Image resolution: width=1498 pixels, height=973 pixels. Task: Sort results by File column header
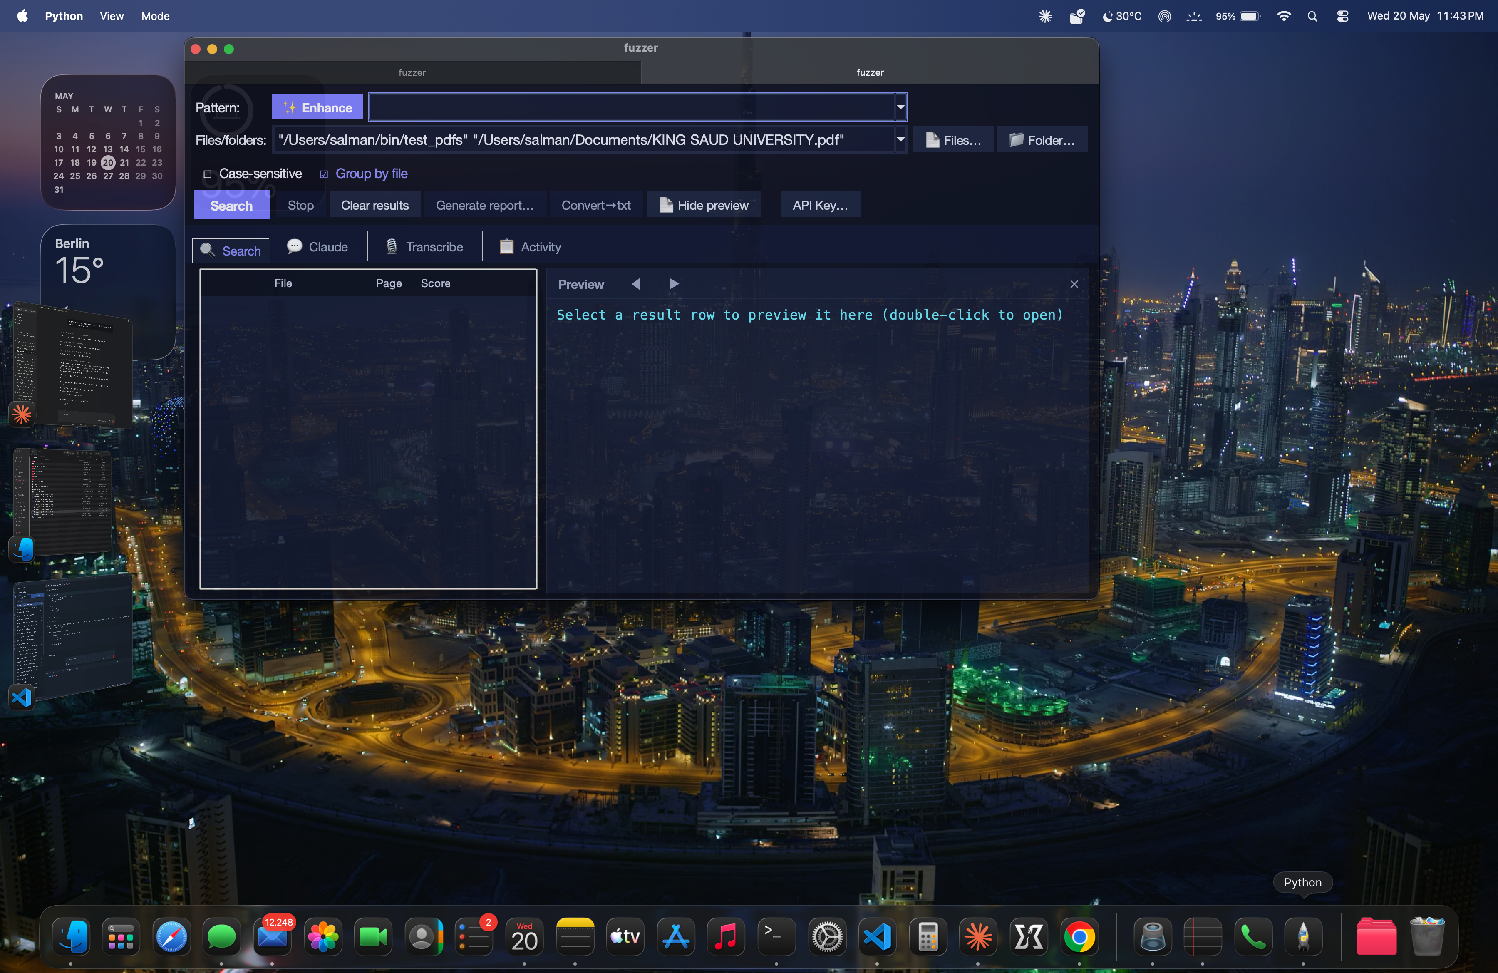(283, 283)
